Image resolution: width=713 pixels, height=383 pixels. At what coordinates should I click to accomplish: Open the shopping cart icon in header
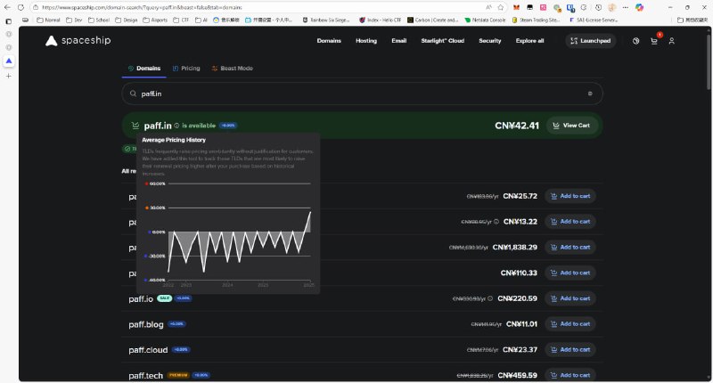(x=654, y=41)
